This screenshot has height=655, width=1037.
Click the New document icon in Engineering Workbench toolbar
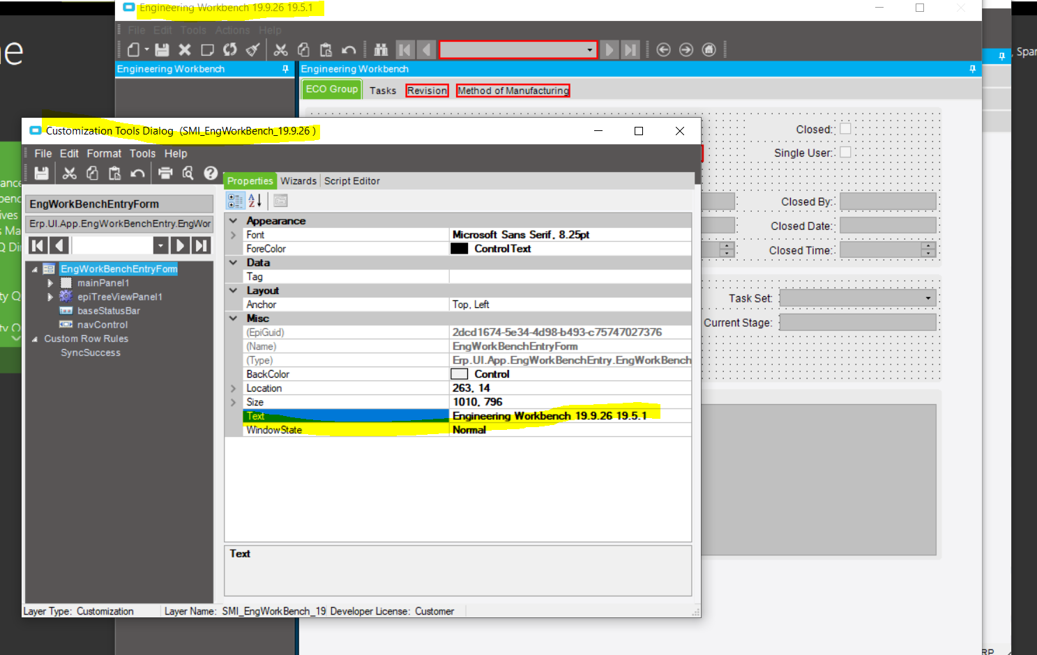pyautogui.click(x=134, y=49)
